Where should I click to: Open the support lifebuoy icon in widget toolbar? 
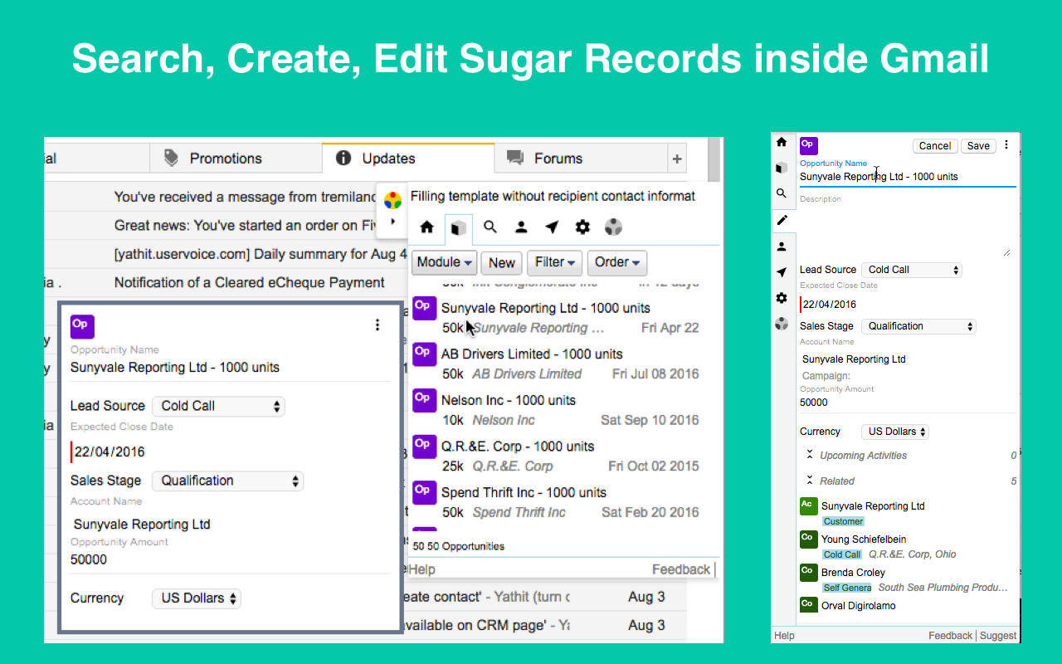[613, 227]
